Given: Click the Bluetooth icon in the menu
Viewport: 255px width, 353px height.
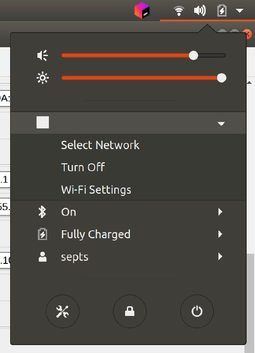Looking at the screenshot, I should [x=42, y=212].
